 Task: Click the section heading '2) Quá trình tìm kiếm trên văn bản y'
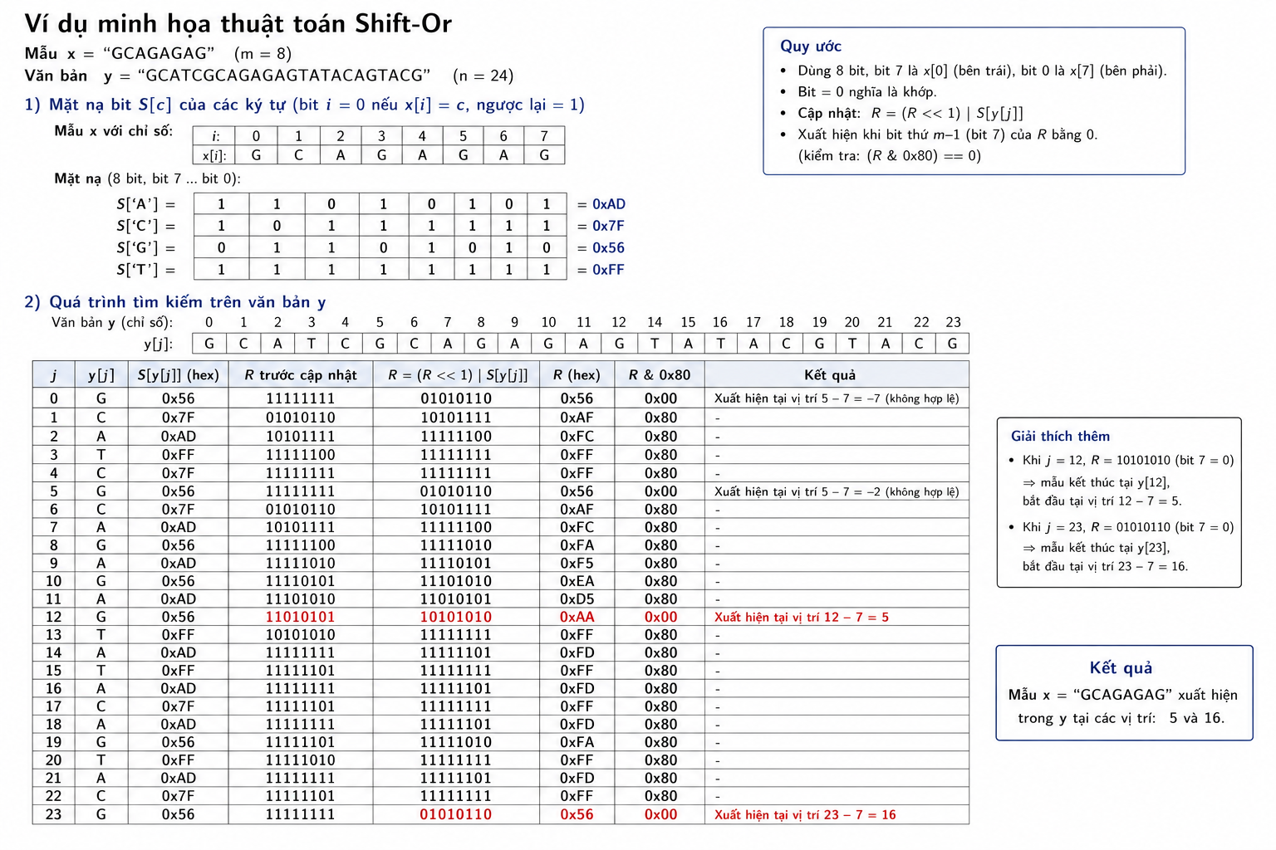tap(175, 302)
